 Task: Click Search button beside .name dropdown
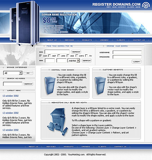87,61
